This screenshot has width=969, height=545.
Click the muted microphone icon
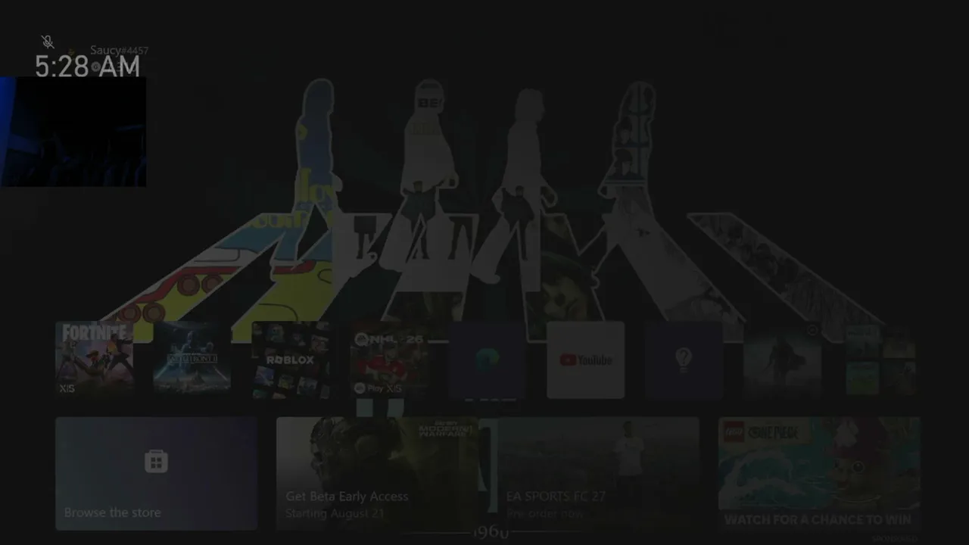point(48,42)
